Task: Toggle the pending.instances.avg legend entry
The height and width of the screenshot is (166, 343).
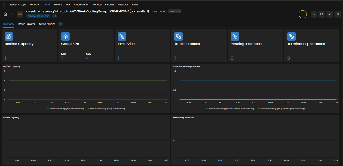Action: coord(281,108)
